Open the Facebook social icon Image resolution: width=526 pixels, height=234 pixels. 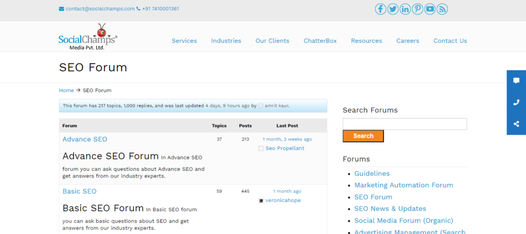(381, 9)
